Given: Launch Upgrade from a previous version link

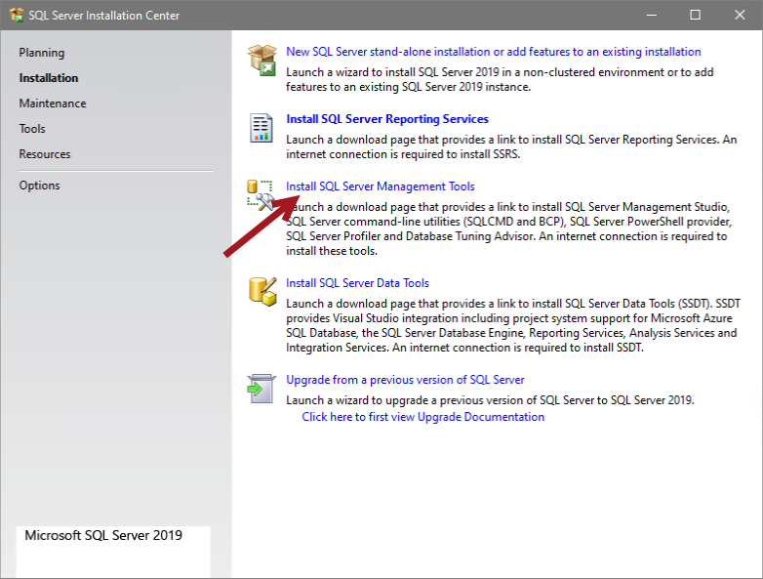Looking at the screenshot, I should coord(405,380).
